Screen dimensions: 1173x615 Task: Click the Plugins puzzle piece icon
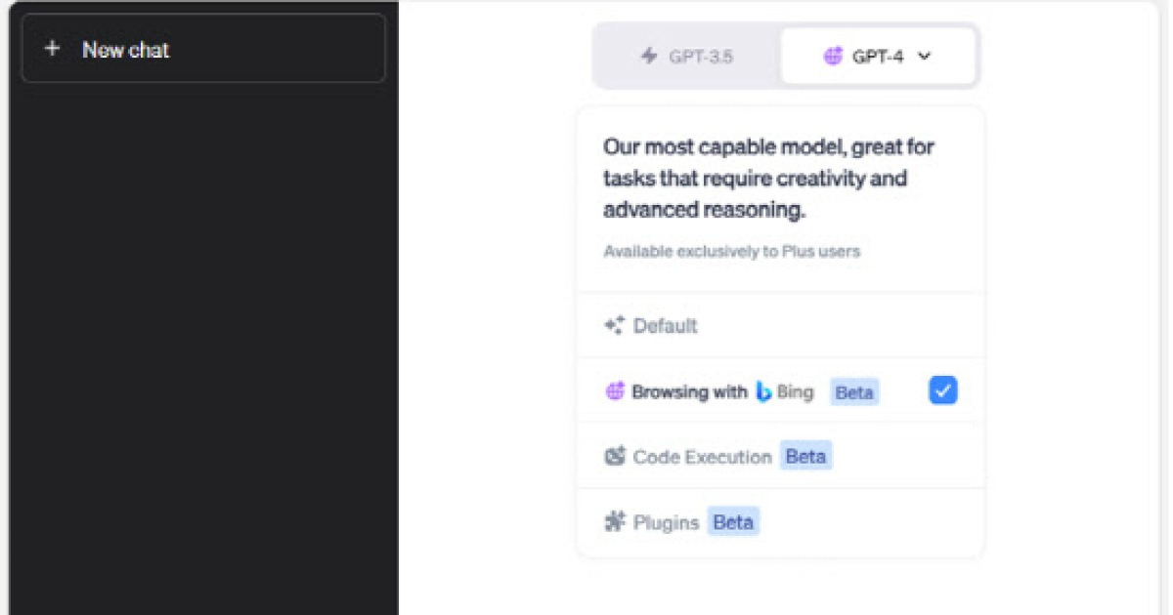pos(614,521)
